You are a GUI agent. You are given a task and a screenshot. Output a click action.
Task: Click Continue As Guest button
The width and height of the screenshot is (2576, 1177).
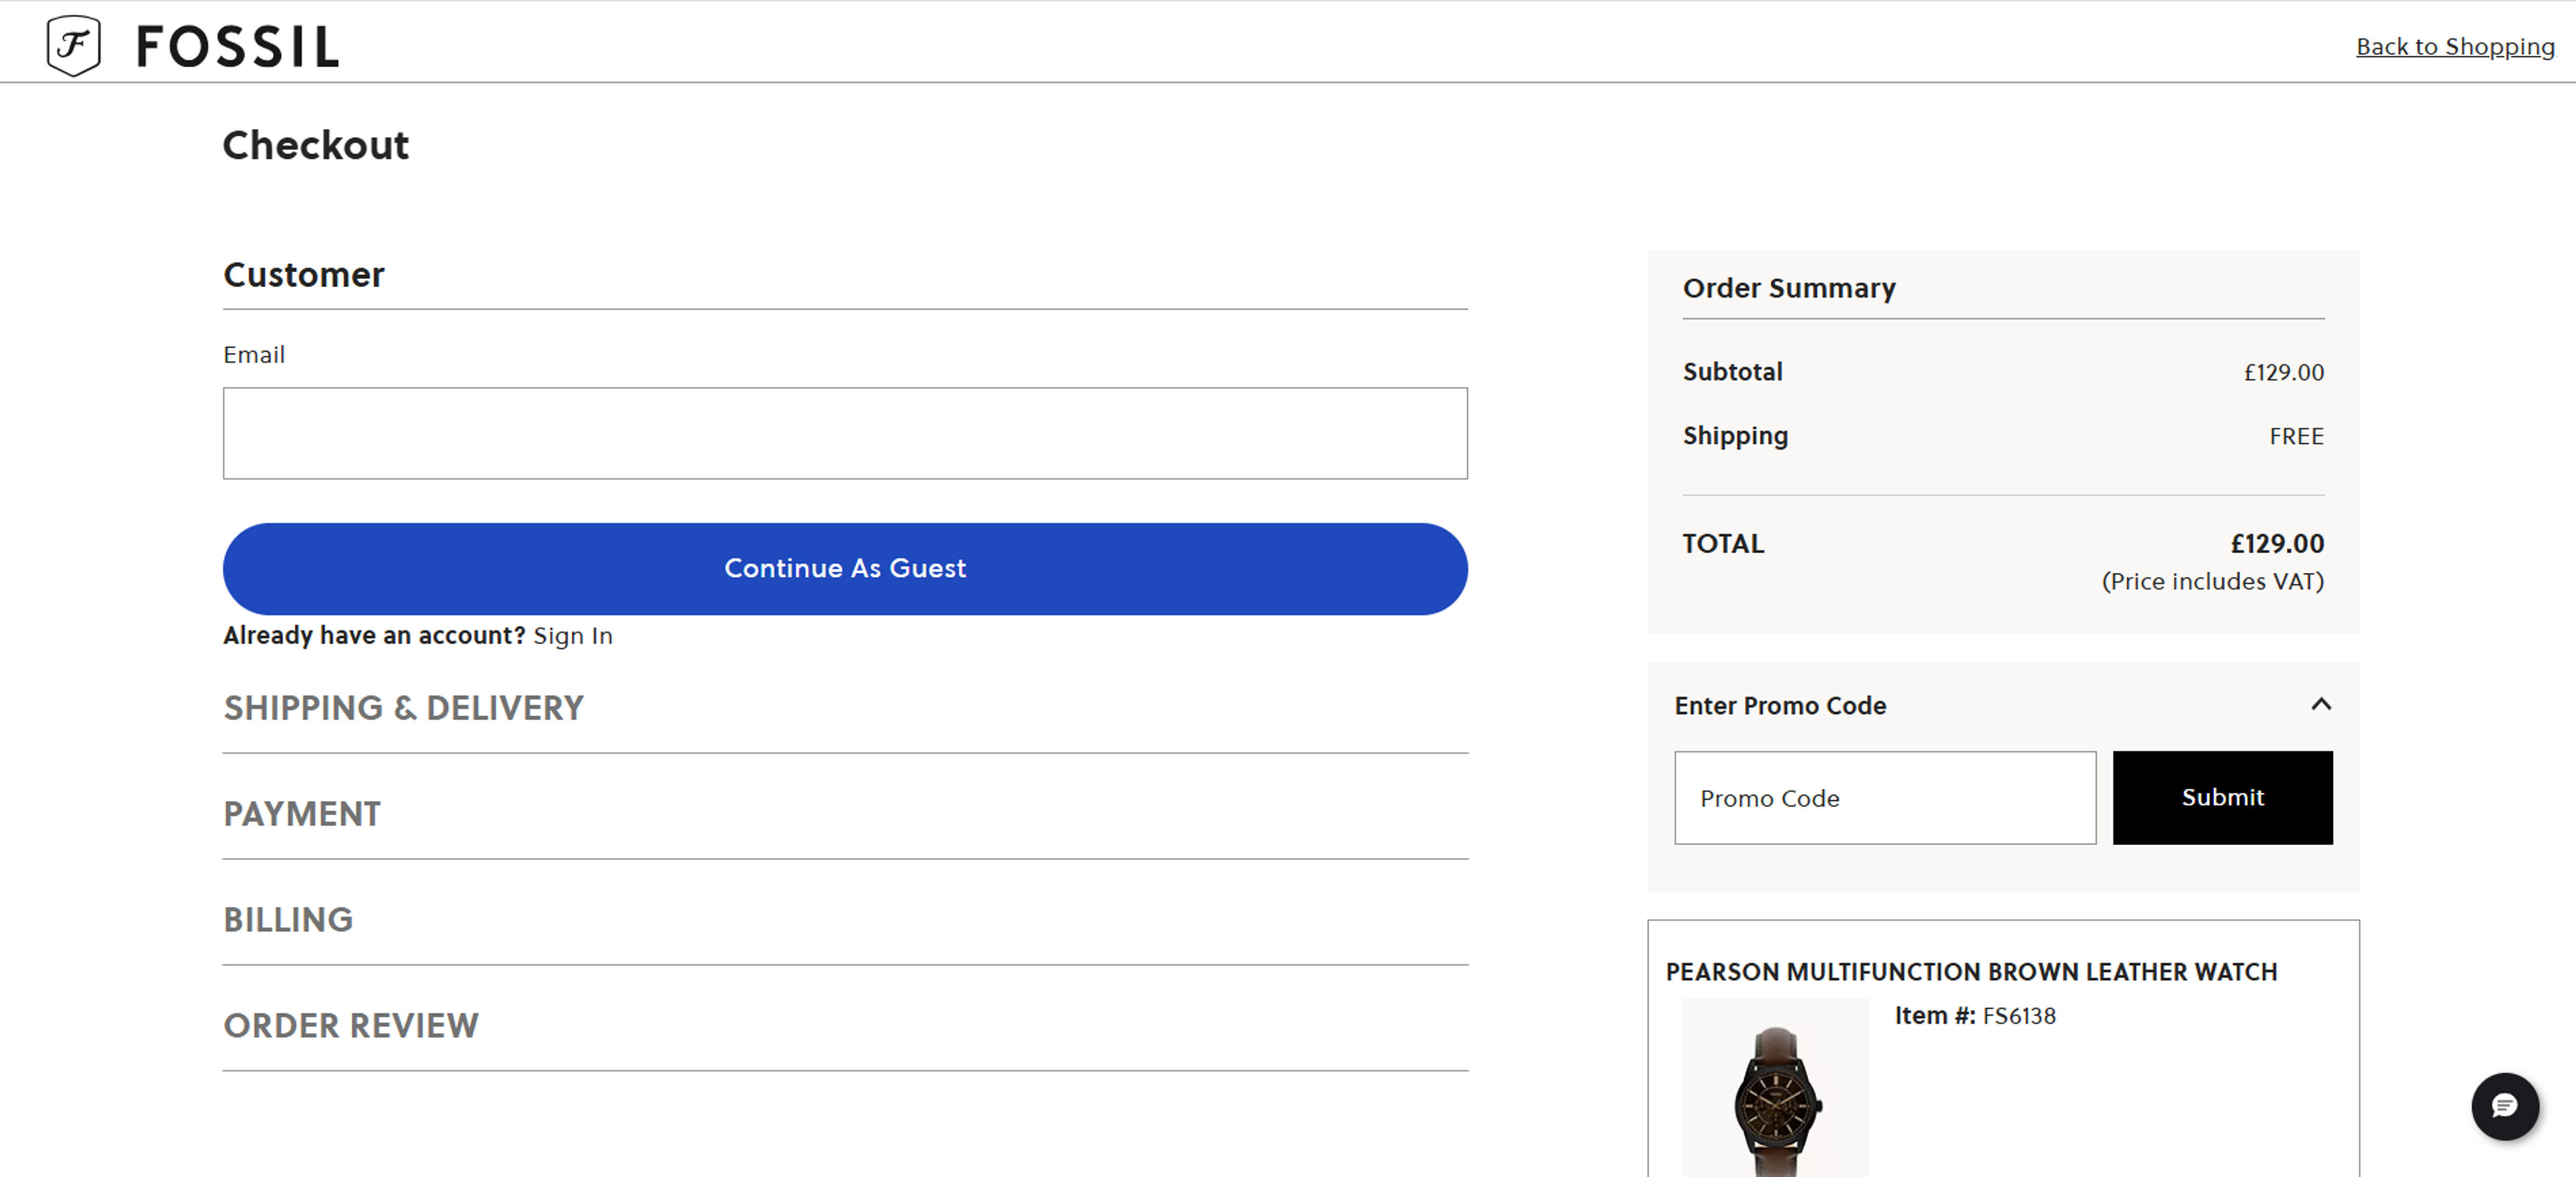click(x=845, y=568)
